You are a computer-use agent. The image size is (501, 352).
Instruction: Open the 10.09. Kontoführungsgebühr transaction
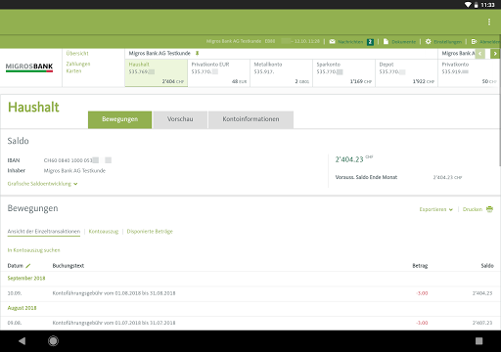point(250,293)
